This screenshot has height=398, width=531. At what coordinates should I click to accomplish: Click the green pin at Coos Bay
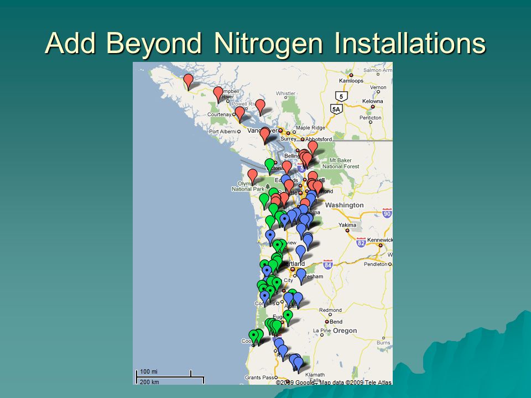(253, 338)
